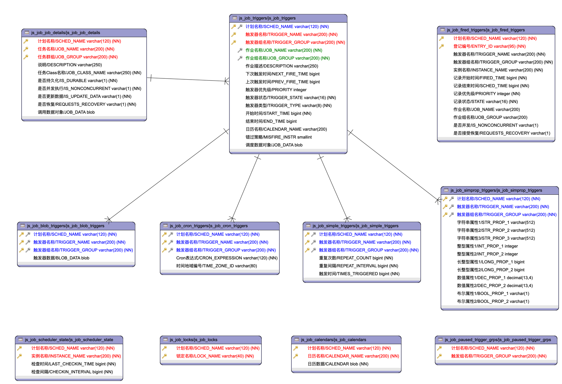This screenshot has width=562, height=384.
Task: Select the js_job_calendars table title
Action: (333, 340)
